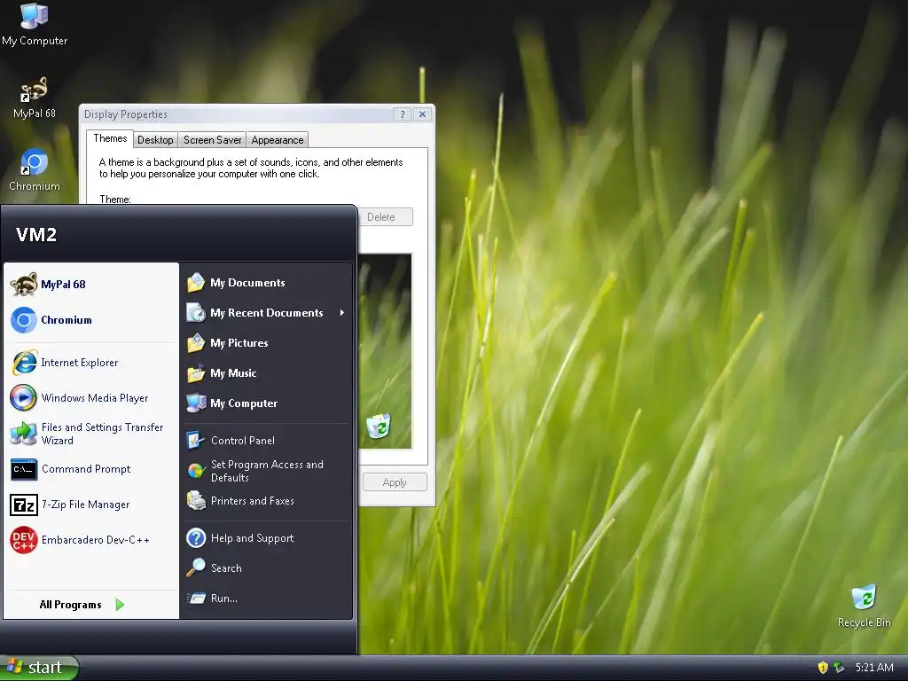Expand All Programs menu

[x=82, y=605]
